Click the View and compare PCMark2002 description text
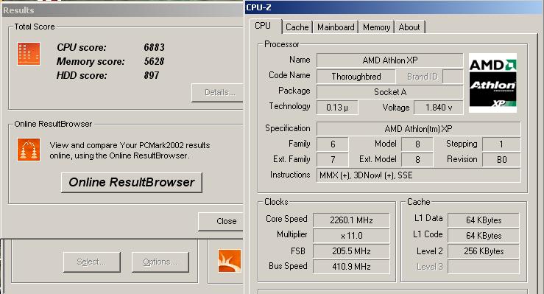 coord(130,150)
